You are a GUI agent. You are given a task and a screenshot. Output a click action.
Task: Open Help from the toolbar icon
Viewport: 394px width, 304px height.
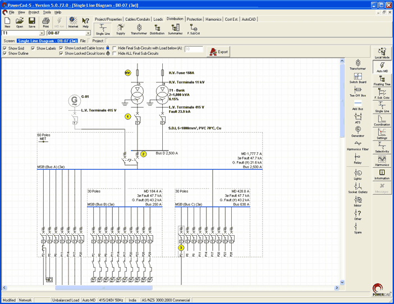point(86,22)
